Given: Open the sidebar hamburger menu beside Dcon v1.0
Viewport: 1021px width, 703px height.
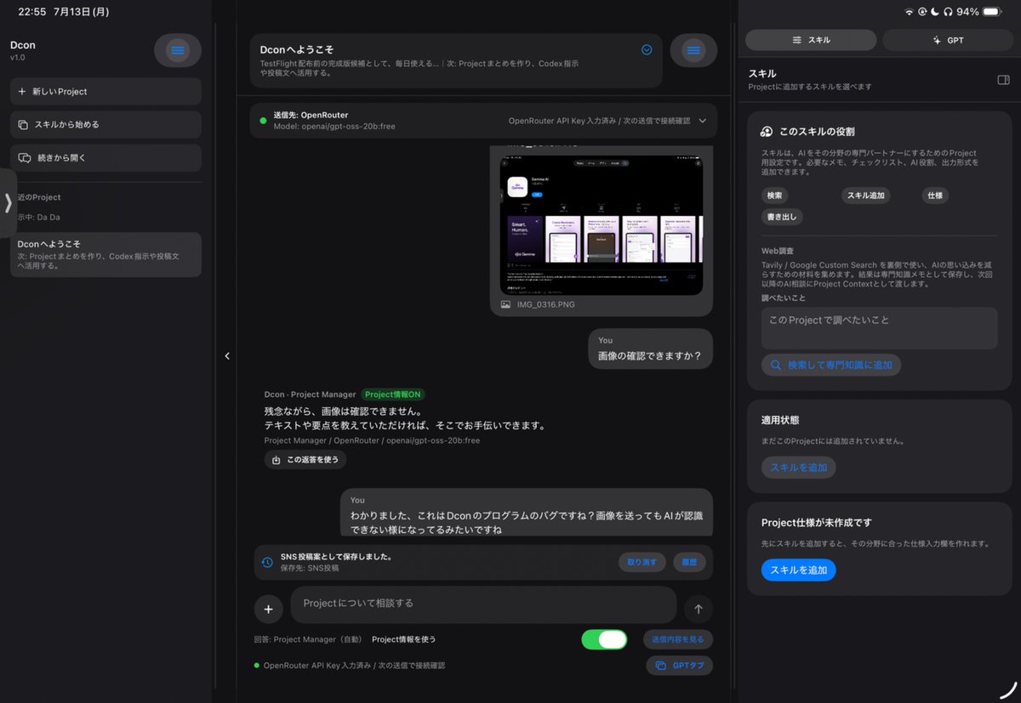Looking at the screenshot, I should tap(177, 51).
